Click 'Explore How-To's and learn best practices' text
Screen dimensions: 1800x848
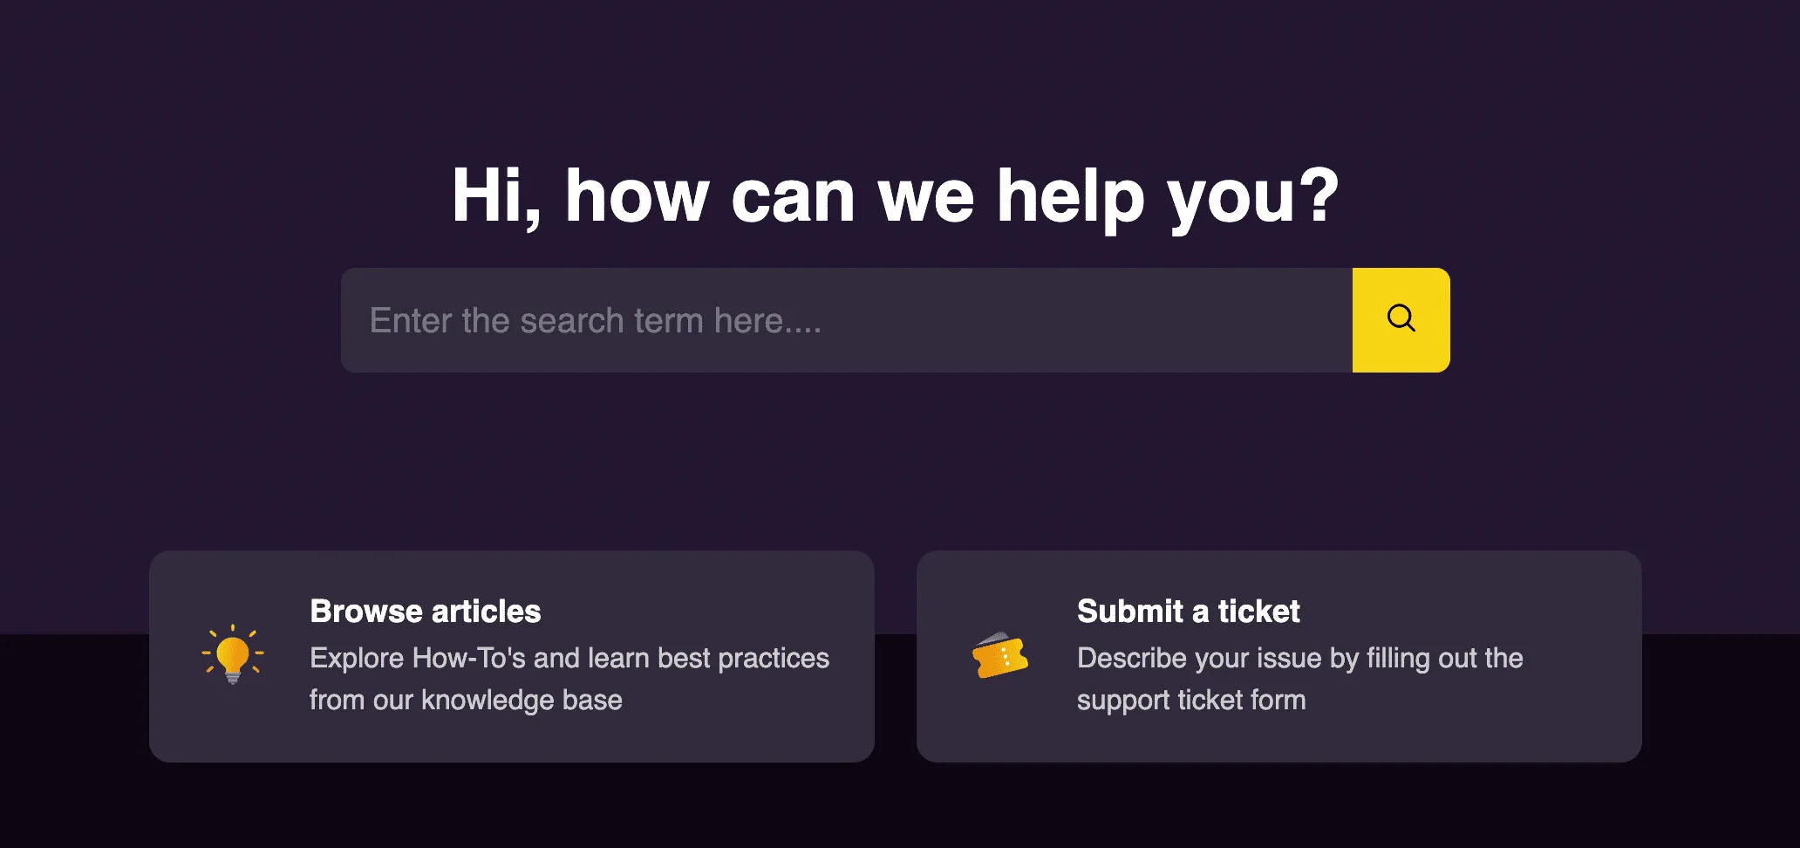pos(569,658)
